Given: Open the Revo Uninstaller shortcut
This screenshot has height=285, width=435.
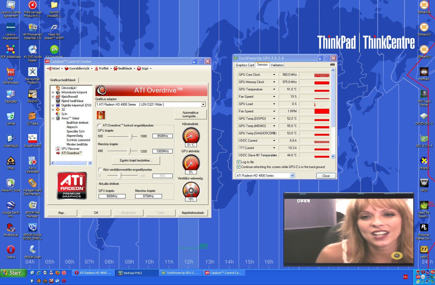Looking at the screenshot, I should click(x=33, y=165).
